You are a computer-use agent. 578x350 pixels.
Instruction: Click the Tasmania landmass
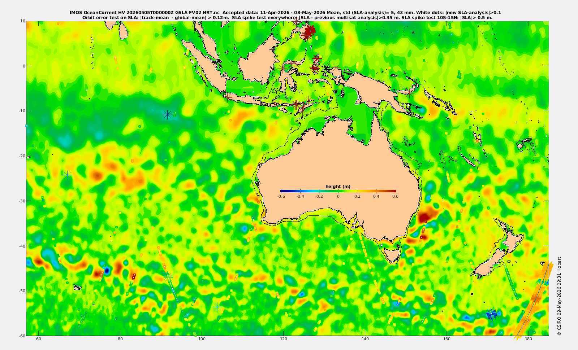(x=392, y=253)
